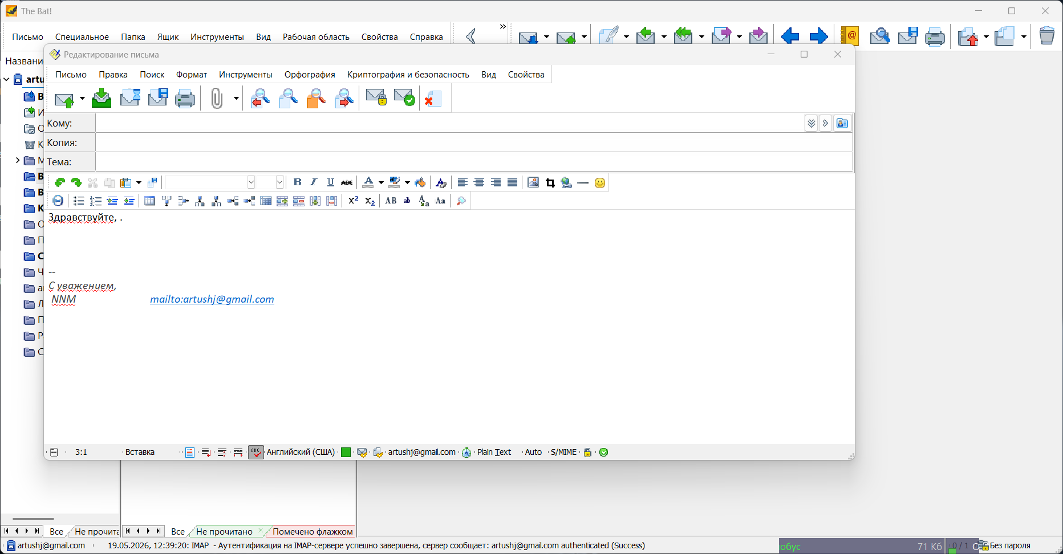Screen dimensions: 1063x554
Task: Click artushj@gmail.com account in editor status bar
Action: click(422, 452)
